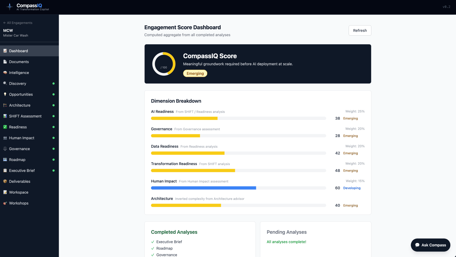
Task: Click the Deliverables package icon
Action: (5, 181)
